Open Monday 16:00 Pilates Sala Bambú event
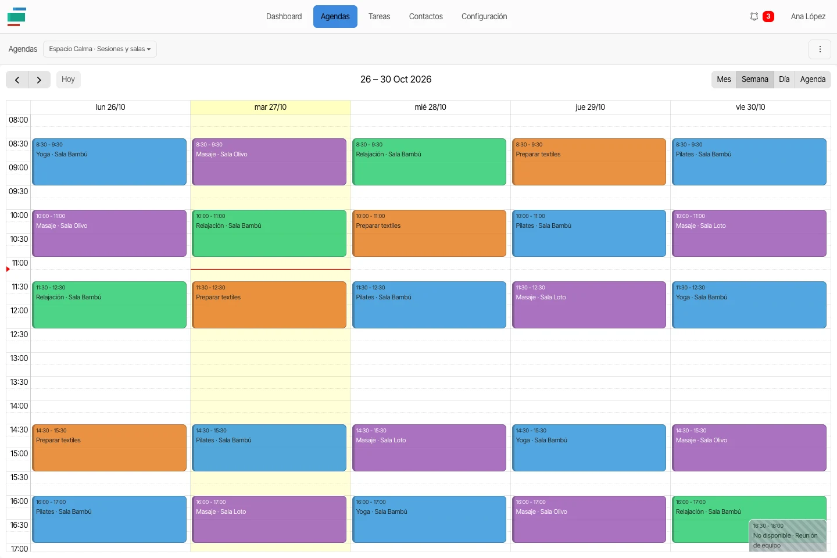The width and height of the screenshot is (837, 558). [109, 520]
